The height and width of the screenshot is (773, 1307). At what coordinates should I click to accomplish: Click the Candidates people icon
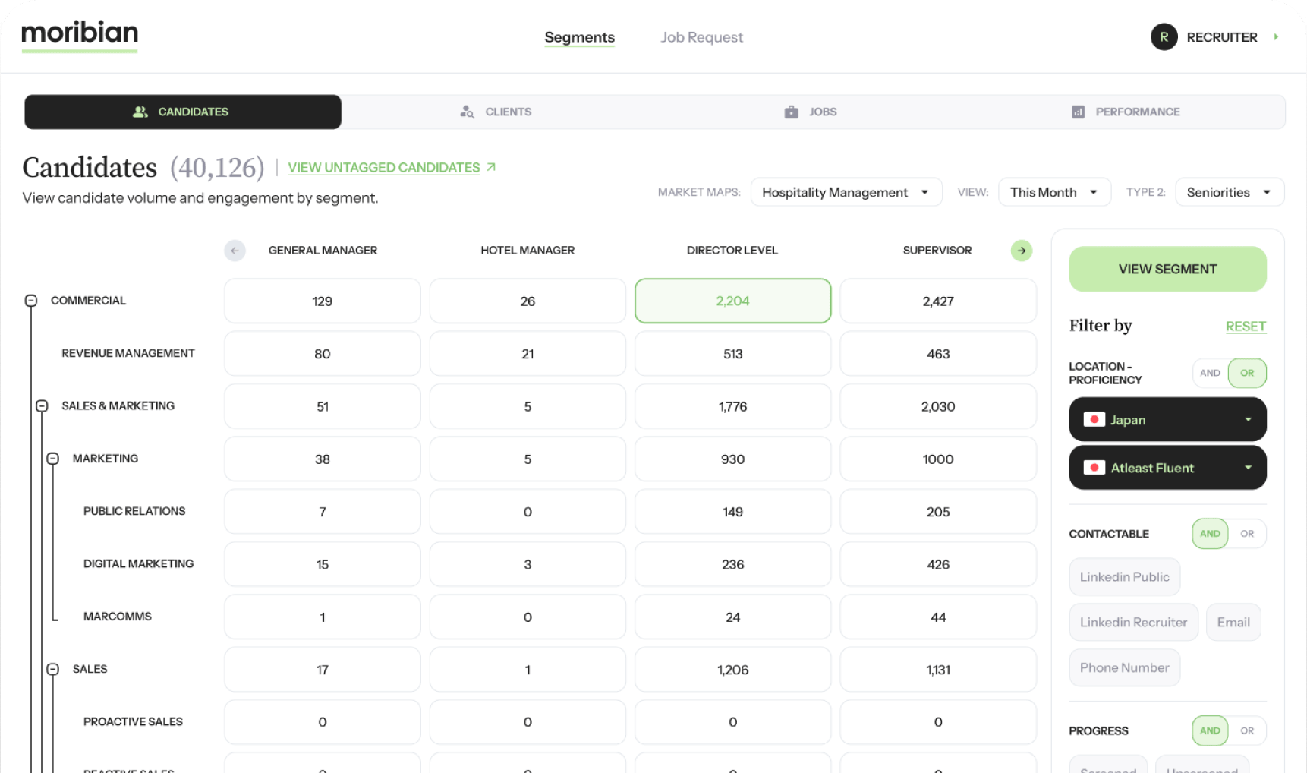[x=140, y=112]
